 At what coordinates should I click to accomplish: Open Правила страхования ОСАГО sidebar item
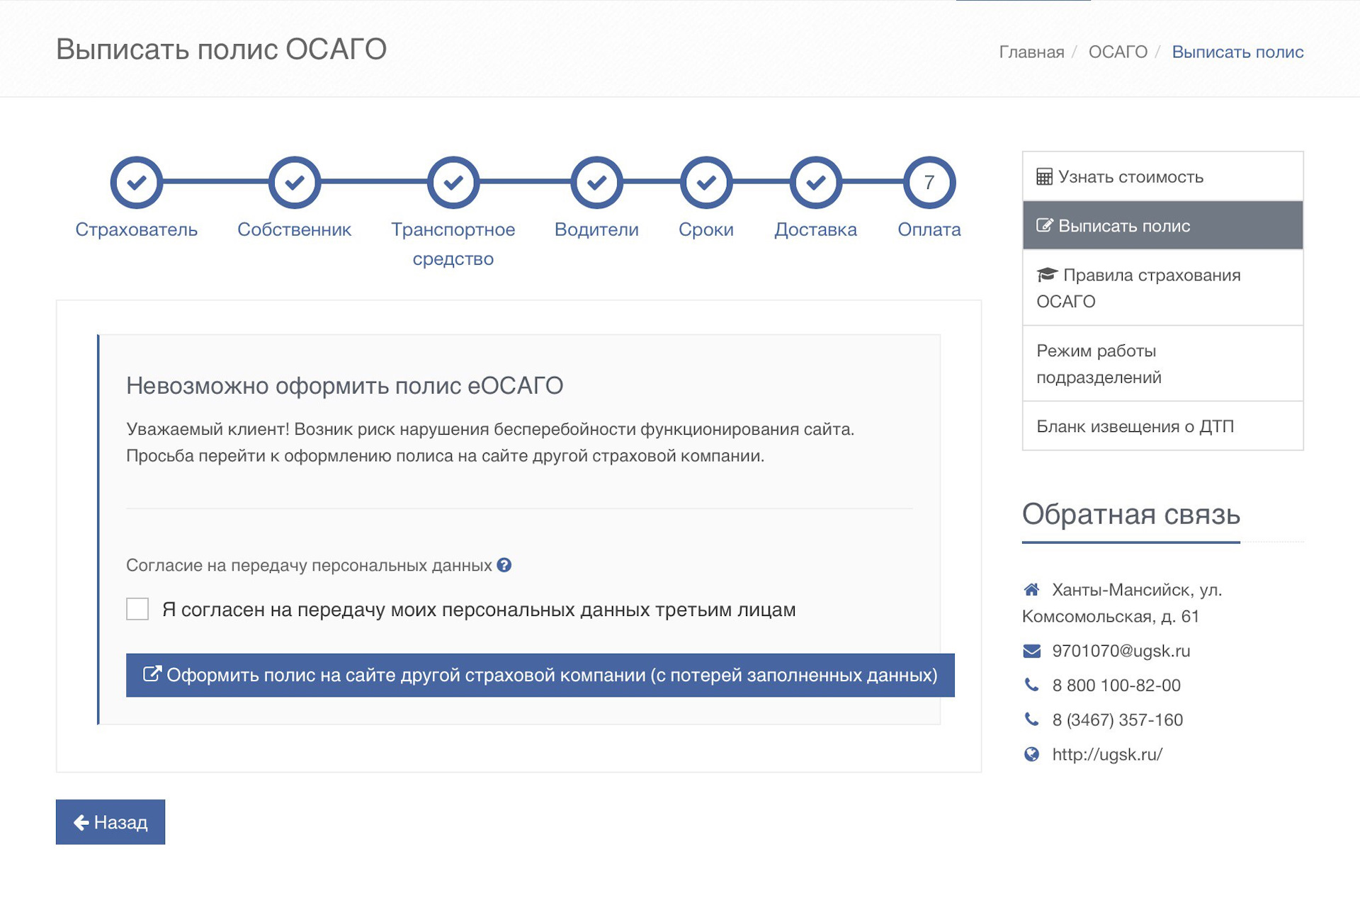point(1162,287)
